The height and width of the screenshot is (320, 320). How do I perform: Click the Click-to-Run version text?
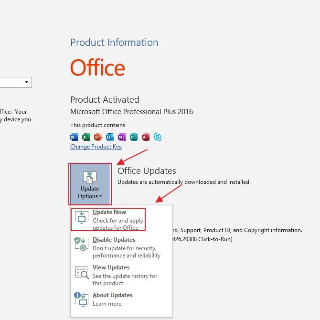(203, 239)
